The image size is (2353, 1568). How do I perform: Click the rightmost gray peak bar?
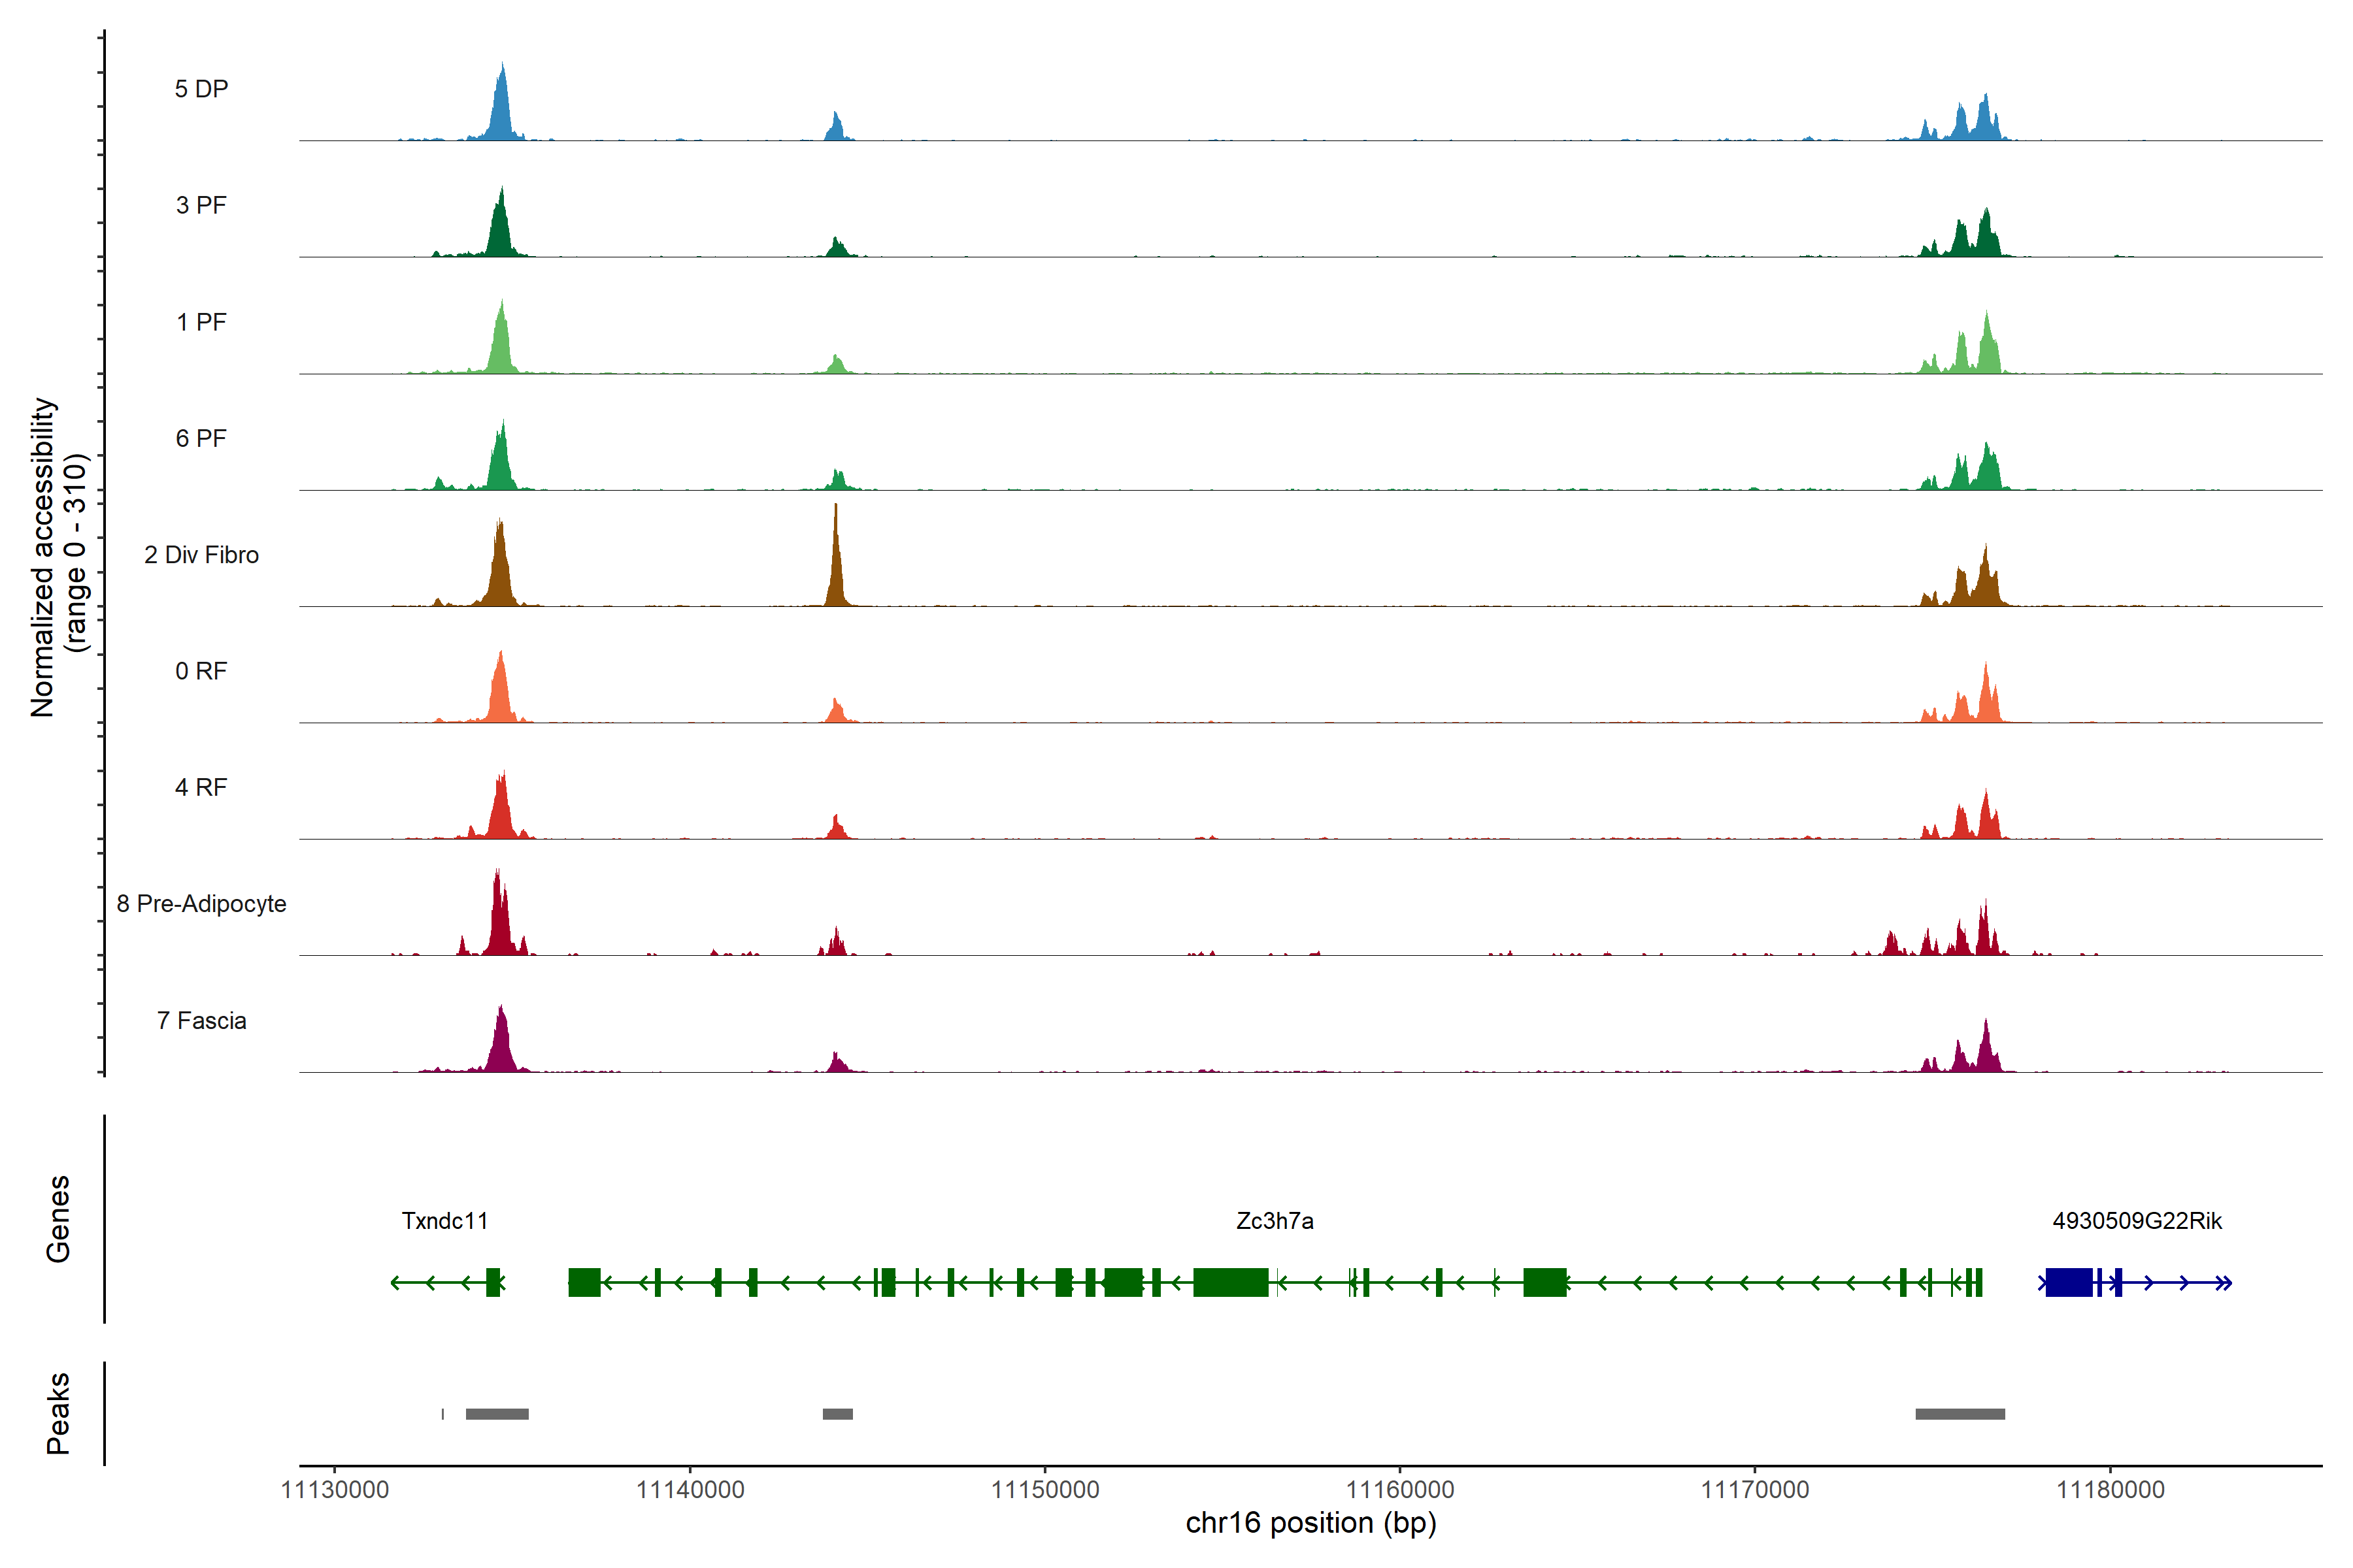pyautogui.click(x=1960, y=1414)
